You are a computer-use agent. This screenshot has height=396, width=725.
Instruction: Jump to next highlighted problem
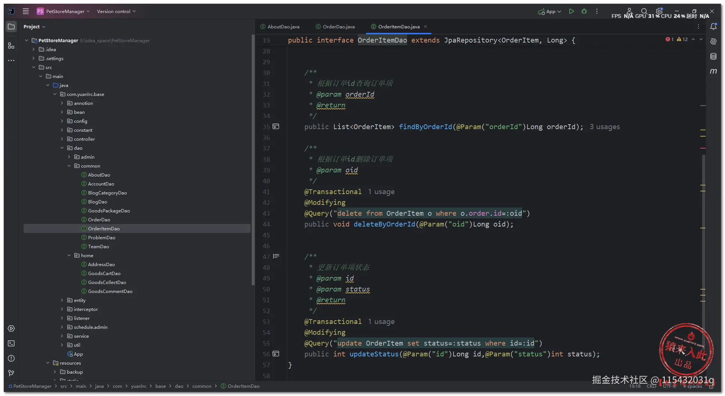[701, 39]
